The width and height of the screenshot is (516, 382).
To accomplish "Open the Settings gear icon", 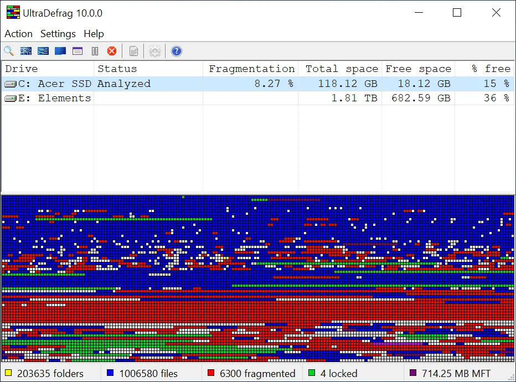I will pos(154,51).
